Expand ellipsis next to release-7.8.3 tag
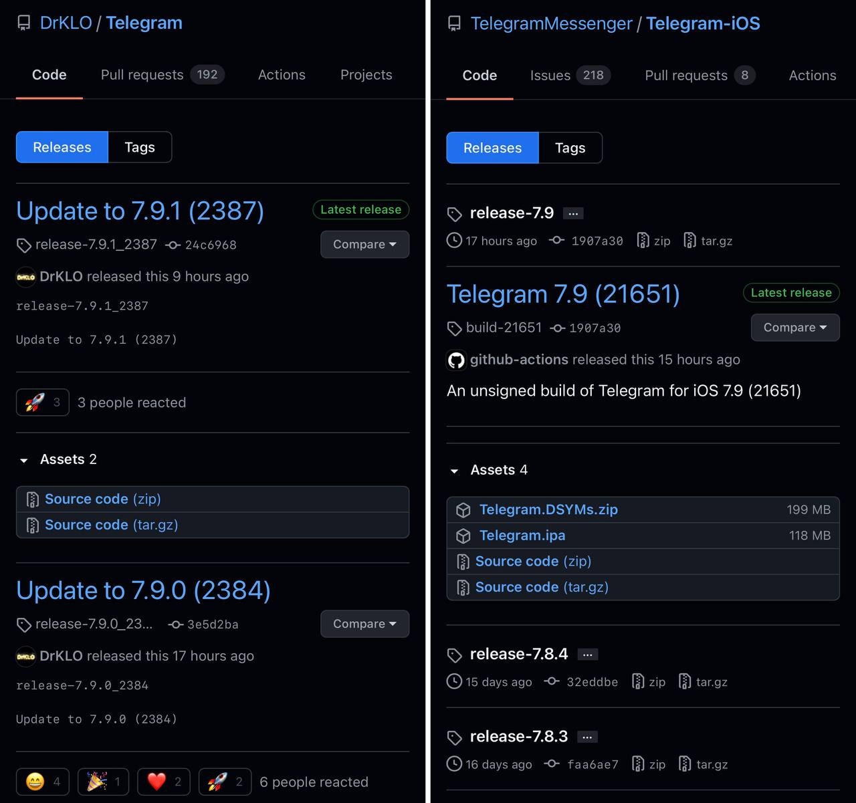856x803 pixels. (x=587, y=737)
